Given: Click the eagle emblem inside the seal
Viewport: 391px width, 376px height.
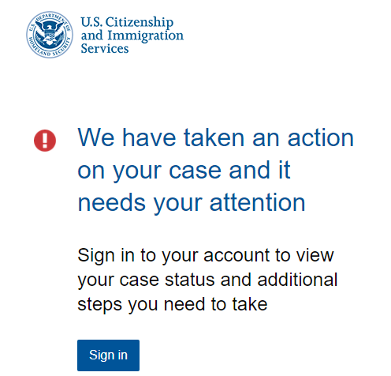Looking at the screenshot, I should coord(50,34).
